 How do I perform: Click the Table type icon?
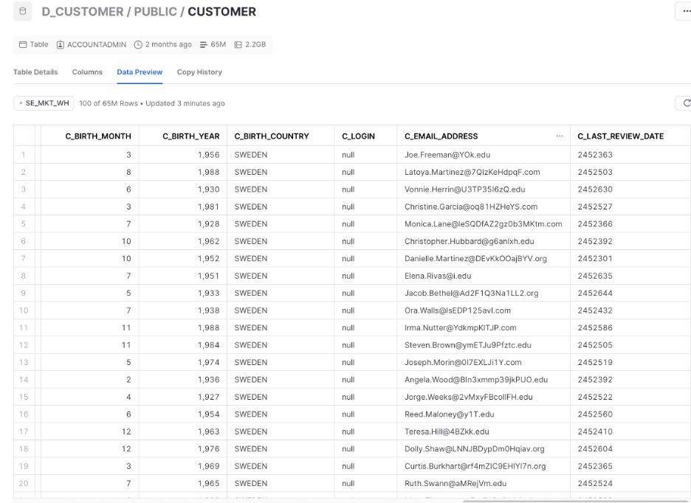22,45
